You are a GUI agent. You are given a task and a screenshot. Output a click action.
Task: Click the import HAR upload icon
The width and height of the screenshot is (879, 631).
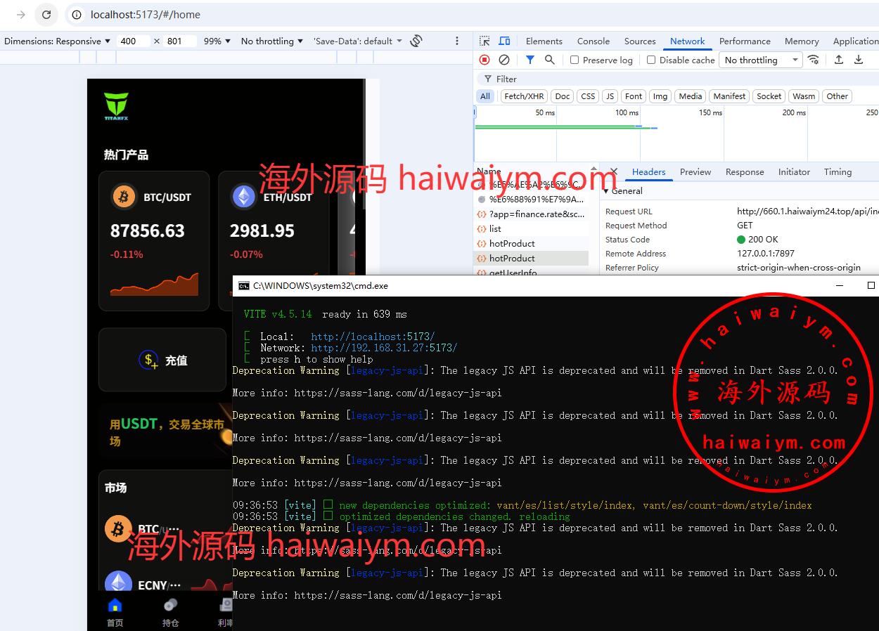coord(839,60)
